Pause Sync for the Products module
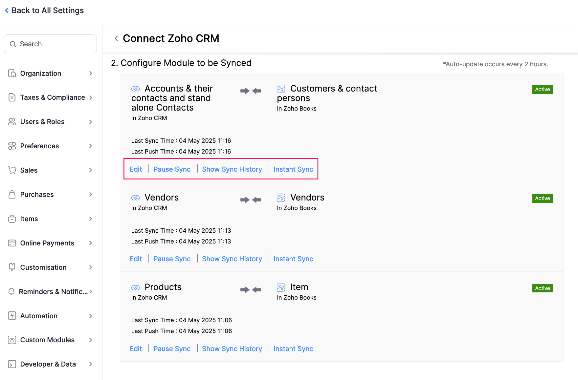 (x=172, y=349)
